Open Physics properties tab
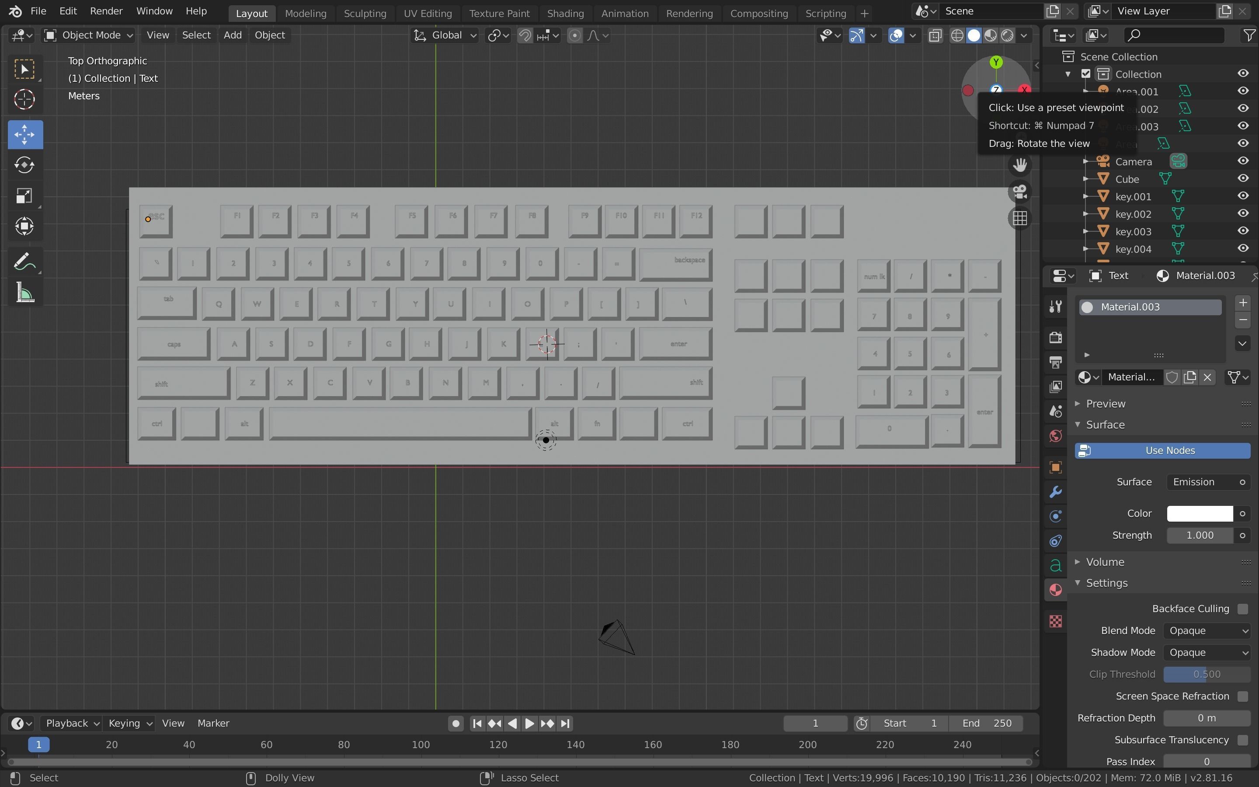Viewport: 1259px width, 787px height. (1056, 516)
